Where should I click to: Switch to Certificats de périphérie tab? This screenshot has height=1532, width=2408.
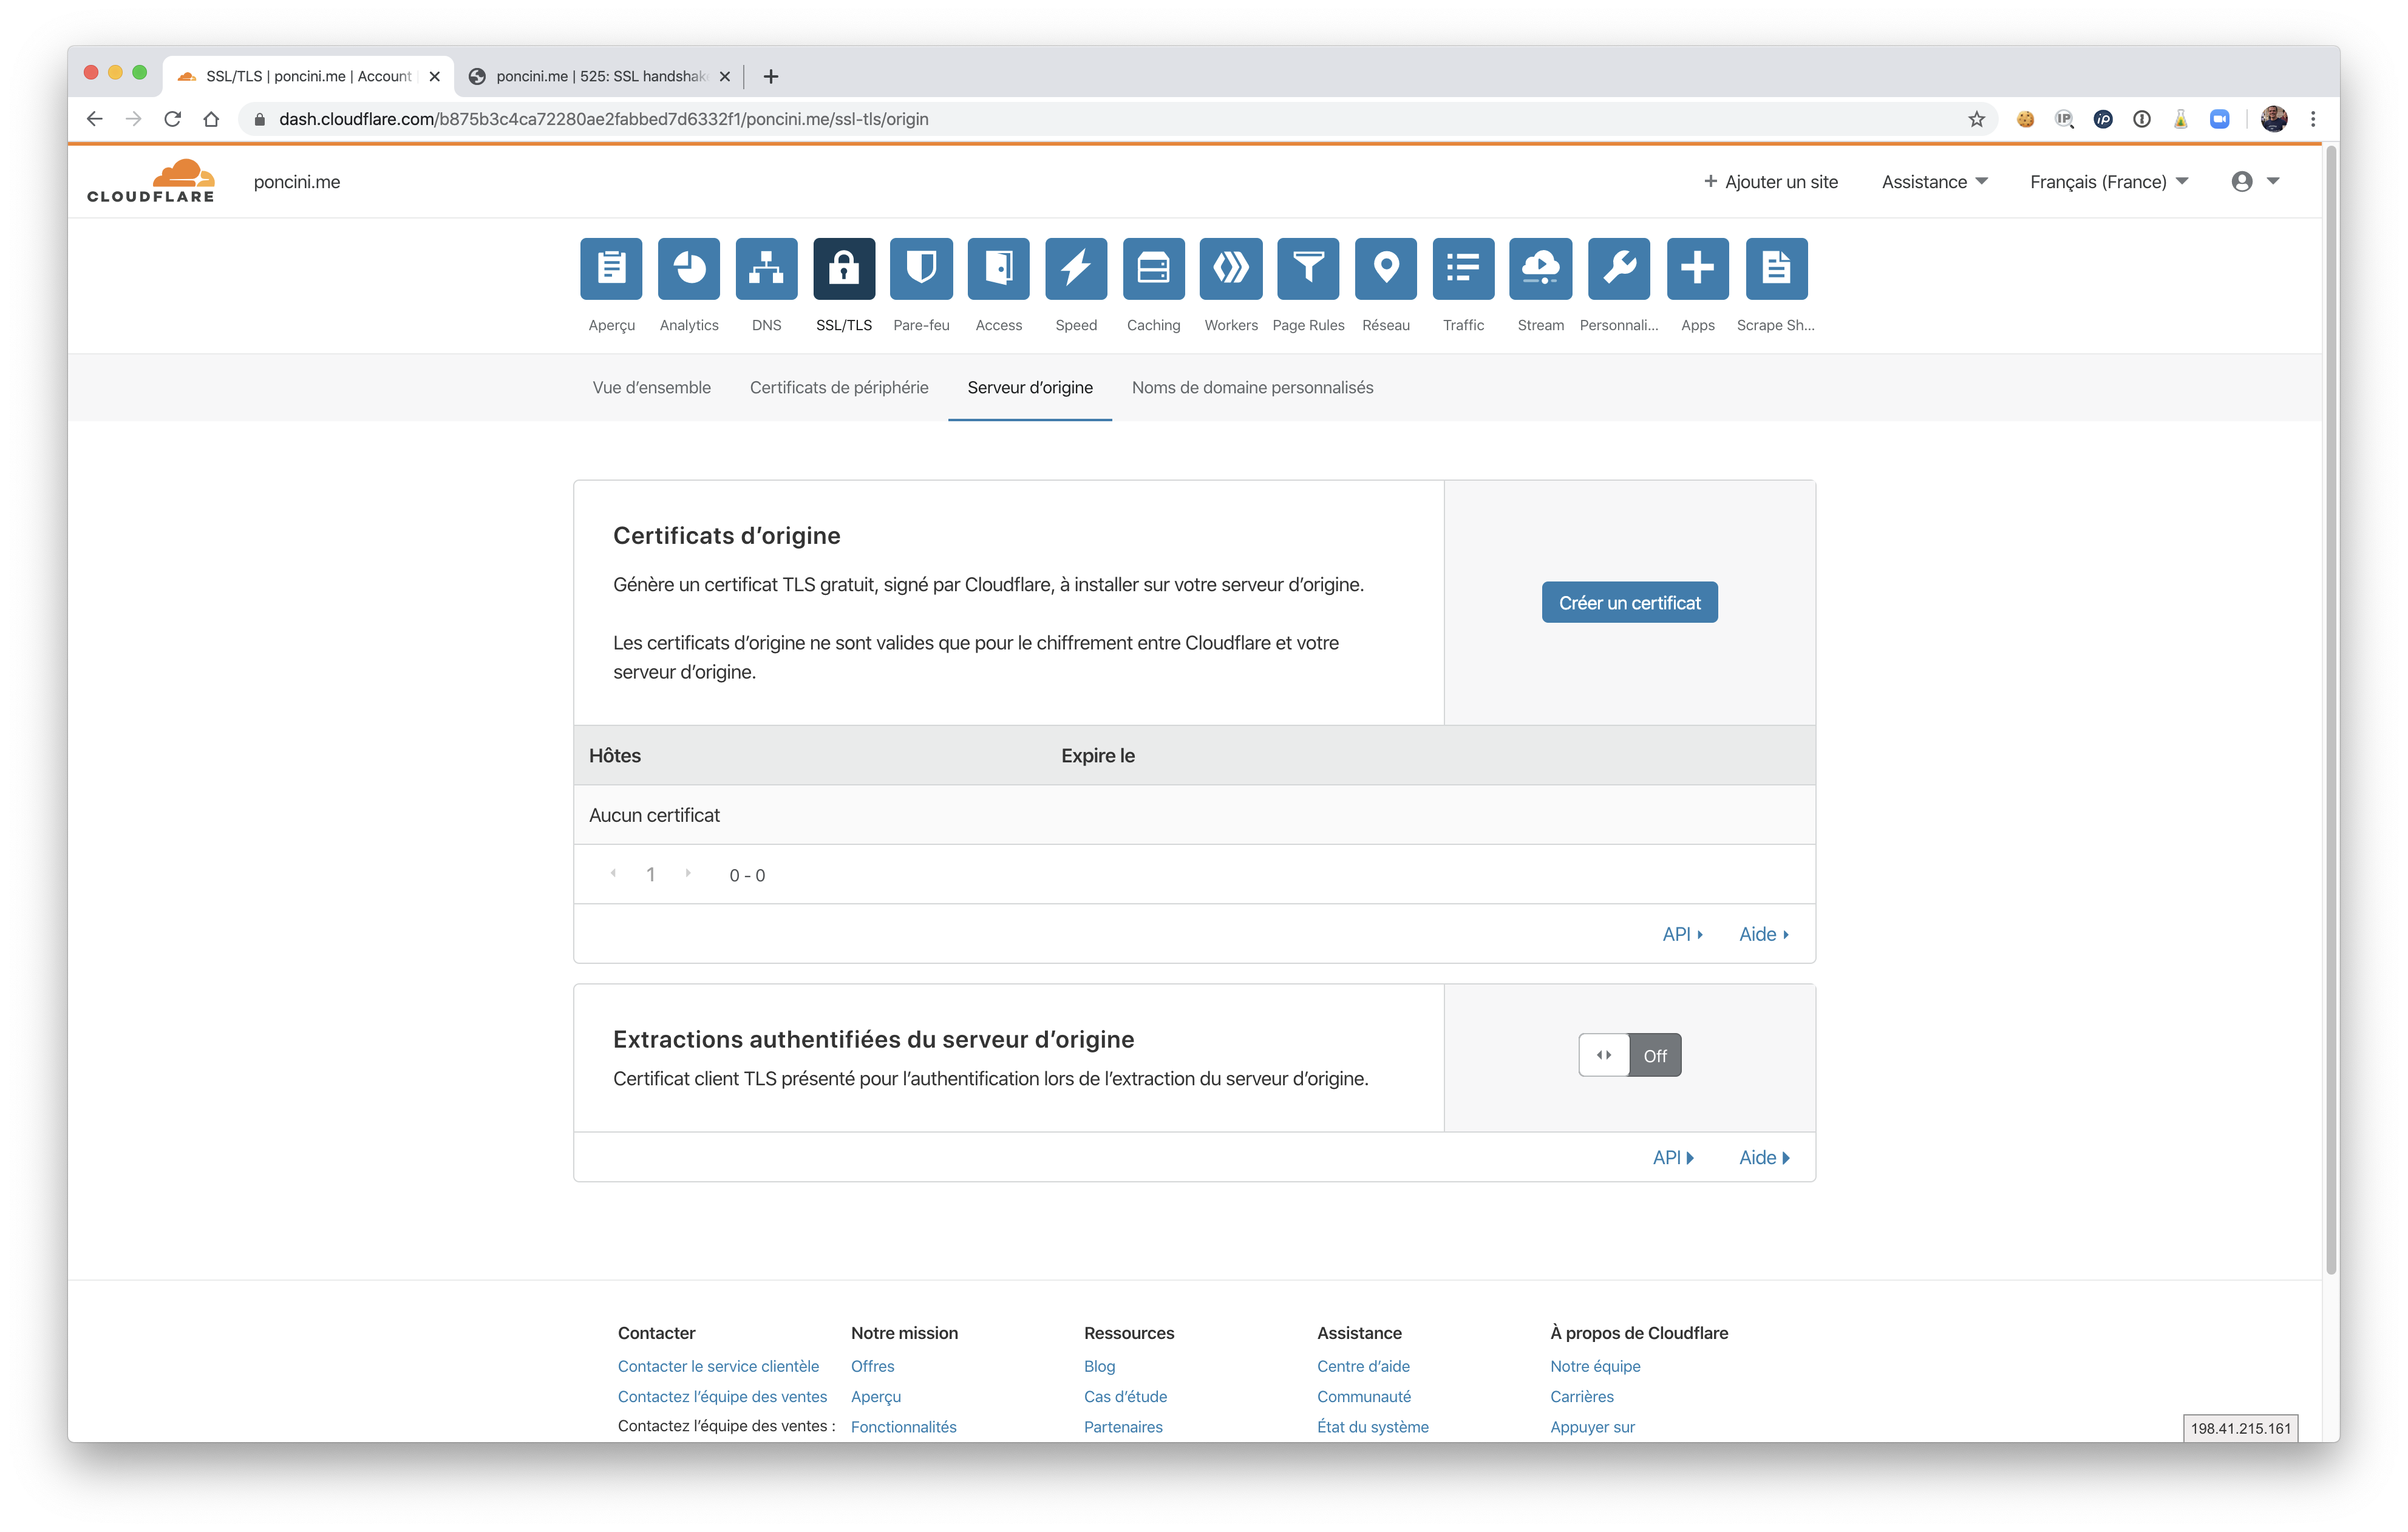839,387
